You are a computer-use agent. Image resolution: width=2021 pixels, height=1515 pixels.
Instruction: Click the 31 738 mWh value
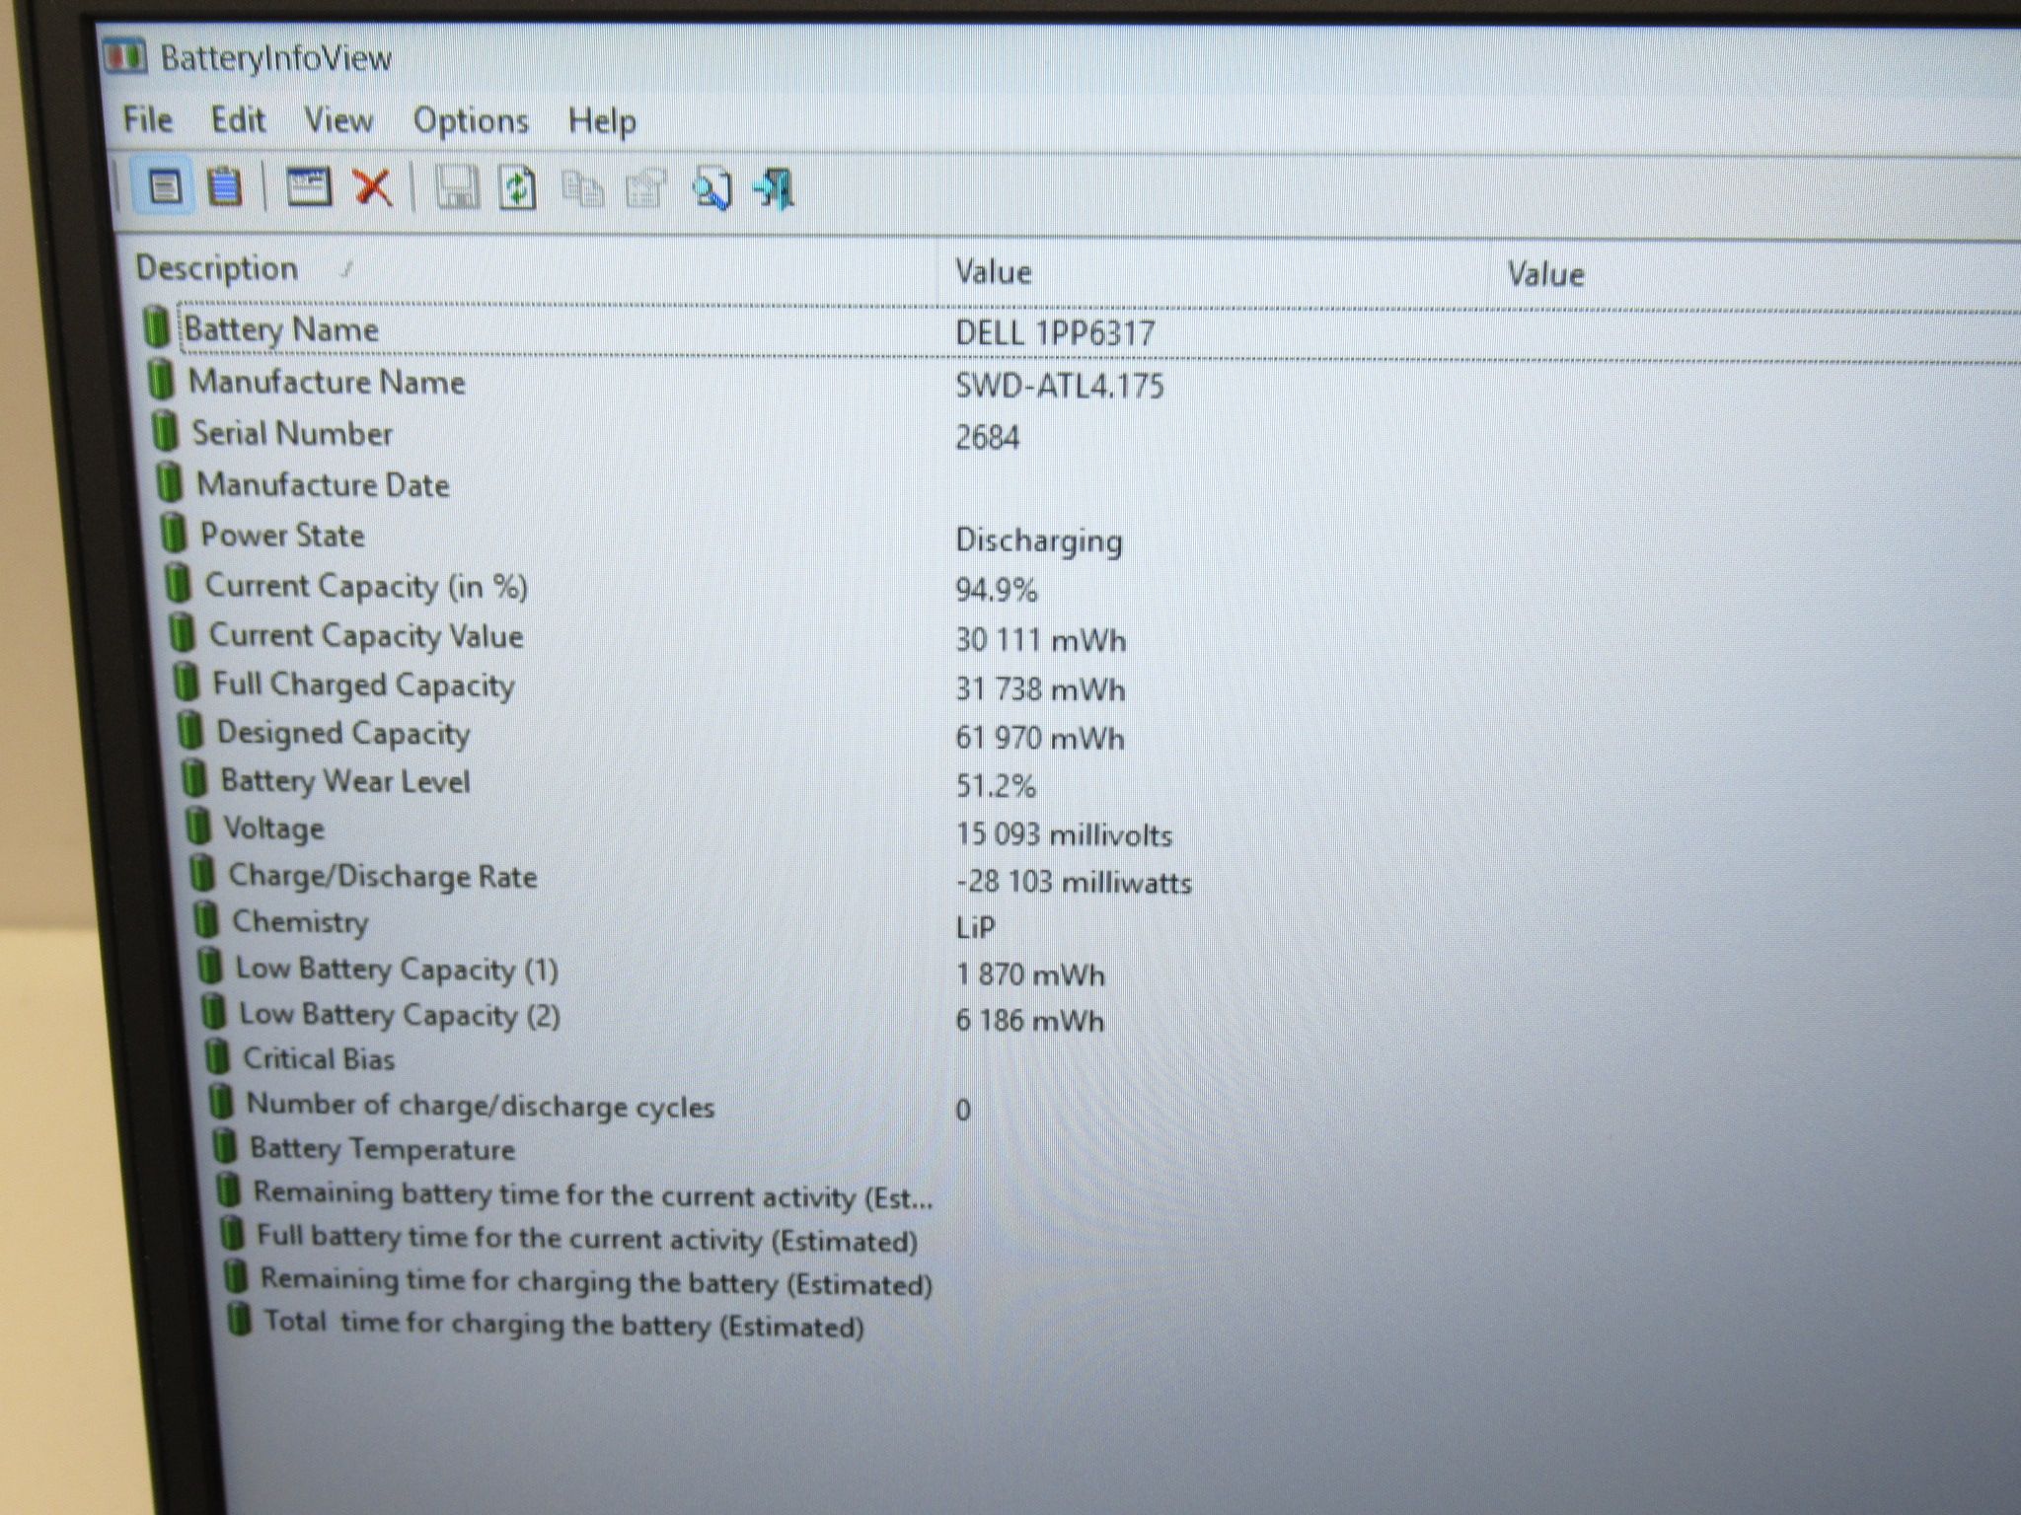(x=1041, y=688)
